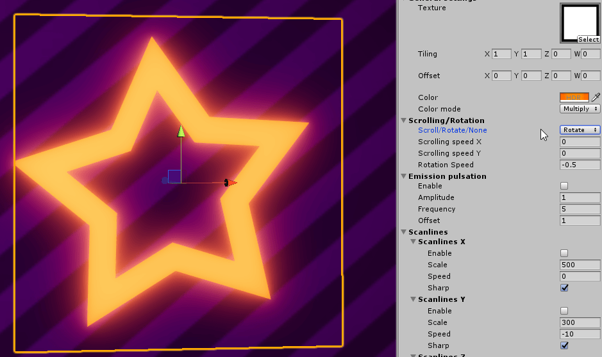
Task: Open the Color mode Multiply dropdown
Action: coord(580,108)
